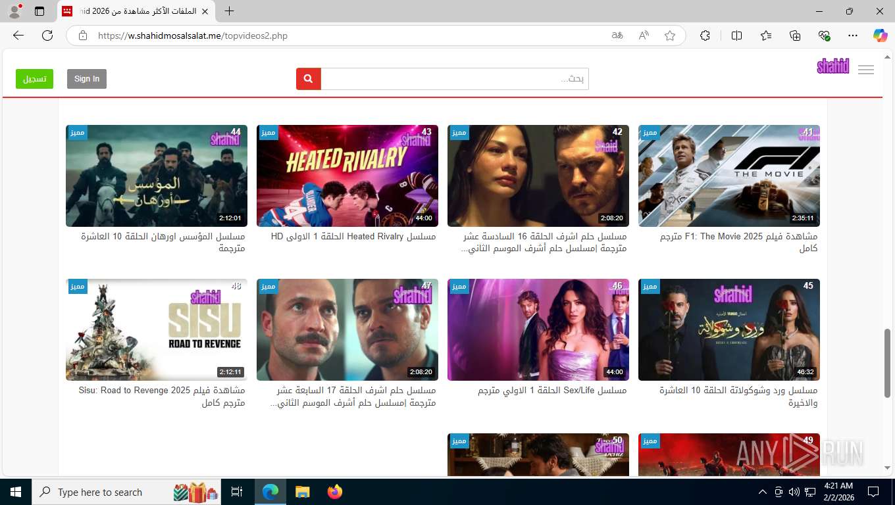Screen dimensions: 895x505
Task: Launch Firefox from taskbar
Action: coord(335,492)
